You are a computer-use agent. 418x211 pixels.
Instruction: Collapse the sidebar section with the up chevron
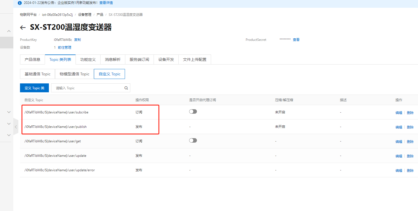9,31
